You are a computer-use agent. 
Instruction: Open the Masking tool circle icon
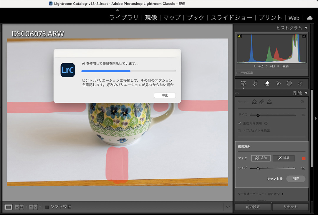point(289,83)
